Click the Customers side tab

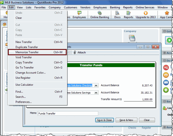6,82
